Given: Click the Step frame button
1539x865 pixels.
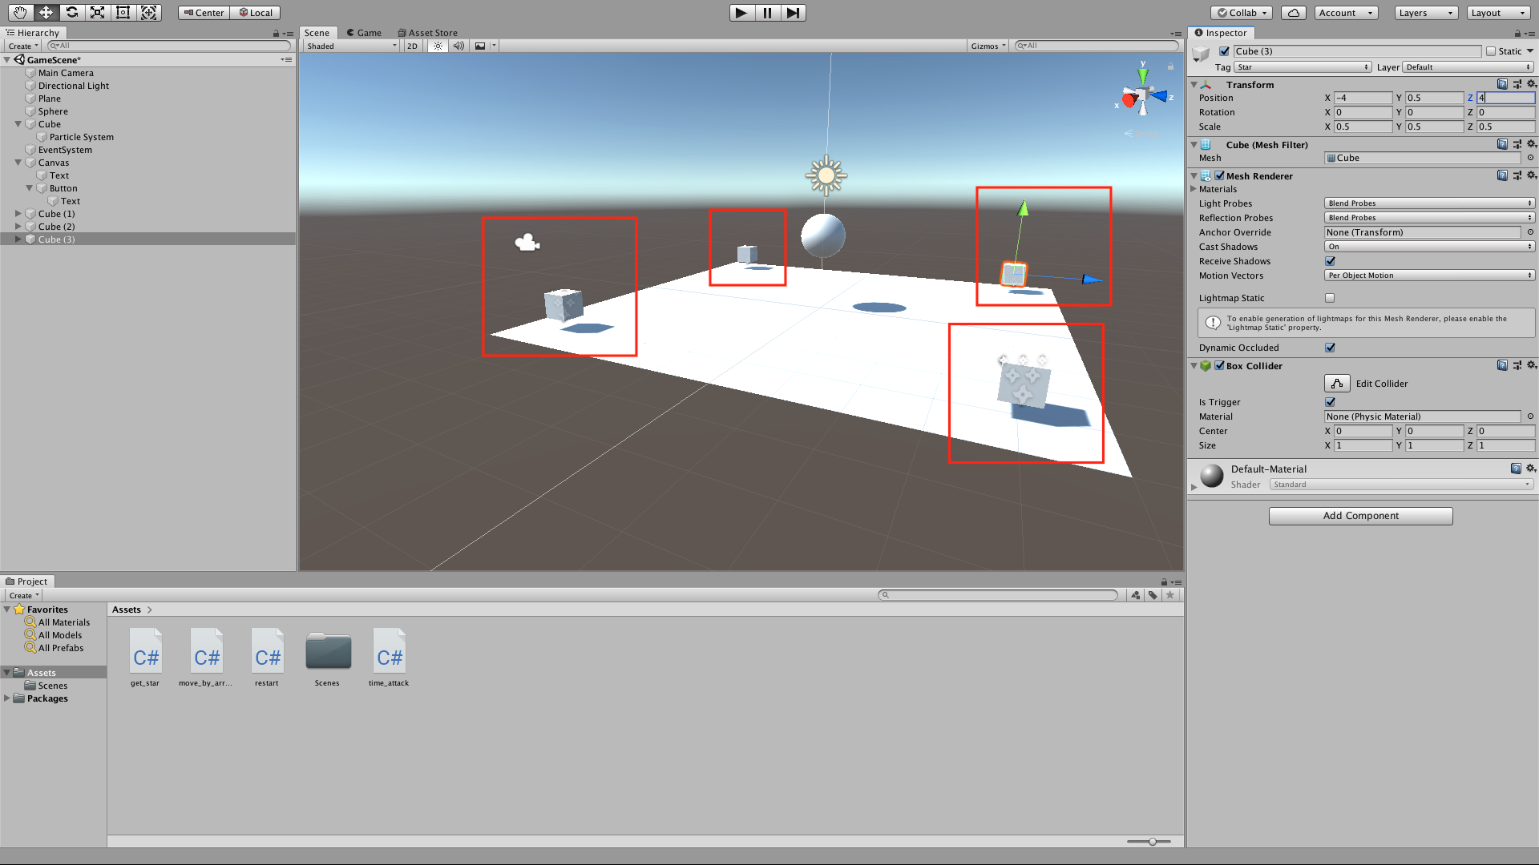Looking at the screenshot, I should (x=793, y=12).
